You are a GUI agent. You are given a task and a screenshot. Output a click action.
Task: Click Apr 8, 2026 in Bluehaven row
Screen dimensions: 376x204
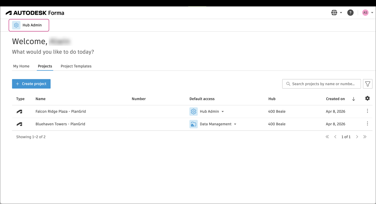pyautogui.click(x=335, y=124)
